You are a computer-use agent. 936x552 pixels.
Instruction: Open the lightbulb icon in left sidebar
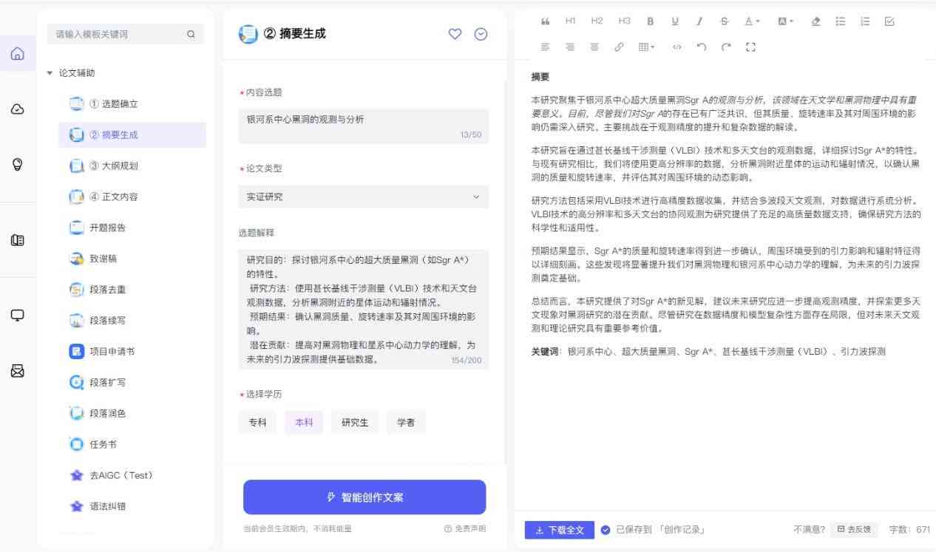click(x=18, y=165)
